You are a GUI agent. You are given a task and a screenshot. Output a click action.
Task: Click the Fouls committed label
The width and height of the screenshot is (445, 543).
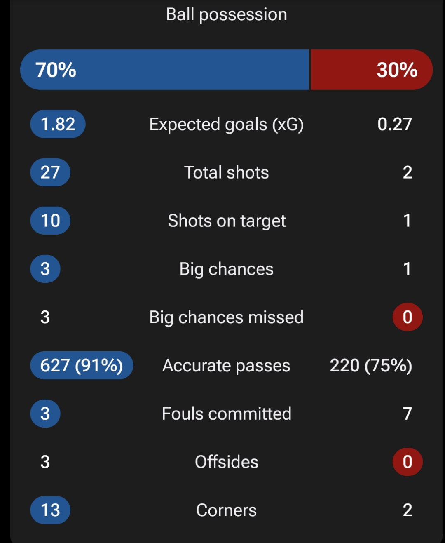point(226,414)
